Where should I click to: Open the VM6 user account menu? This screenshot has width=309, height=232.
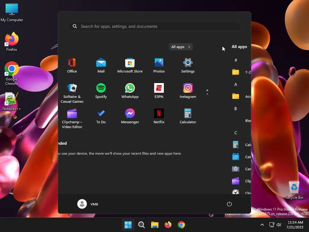88,204
